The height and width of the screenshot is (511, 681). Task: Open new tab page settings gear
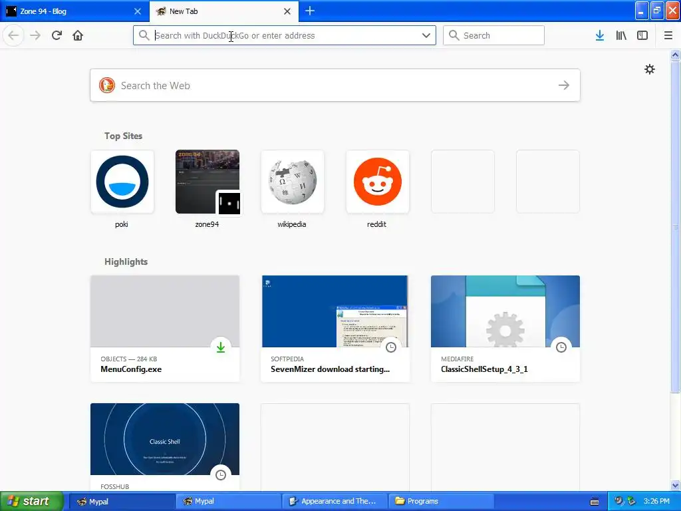click(x=650, y=69)
